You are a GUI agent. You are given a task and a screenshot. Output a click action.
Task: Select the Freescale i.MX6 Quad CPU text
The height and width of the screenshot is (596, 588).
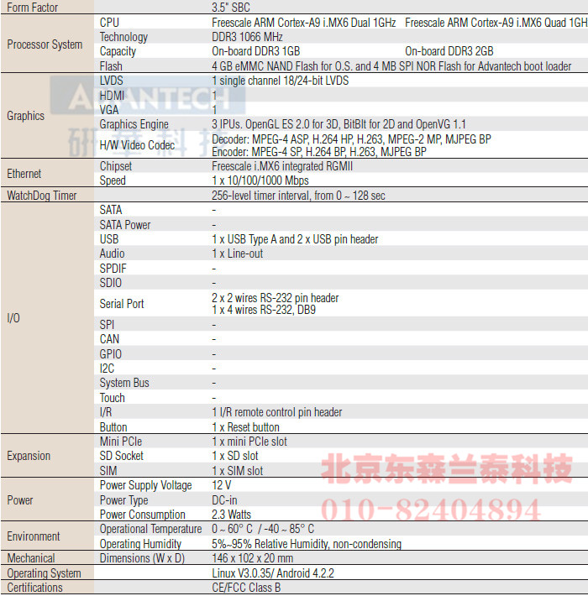[x=496, y=23]
